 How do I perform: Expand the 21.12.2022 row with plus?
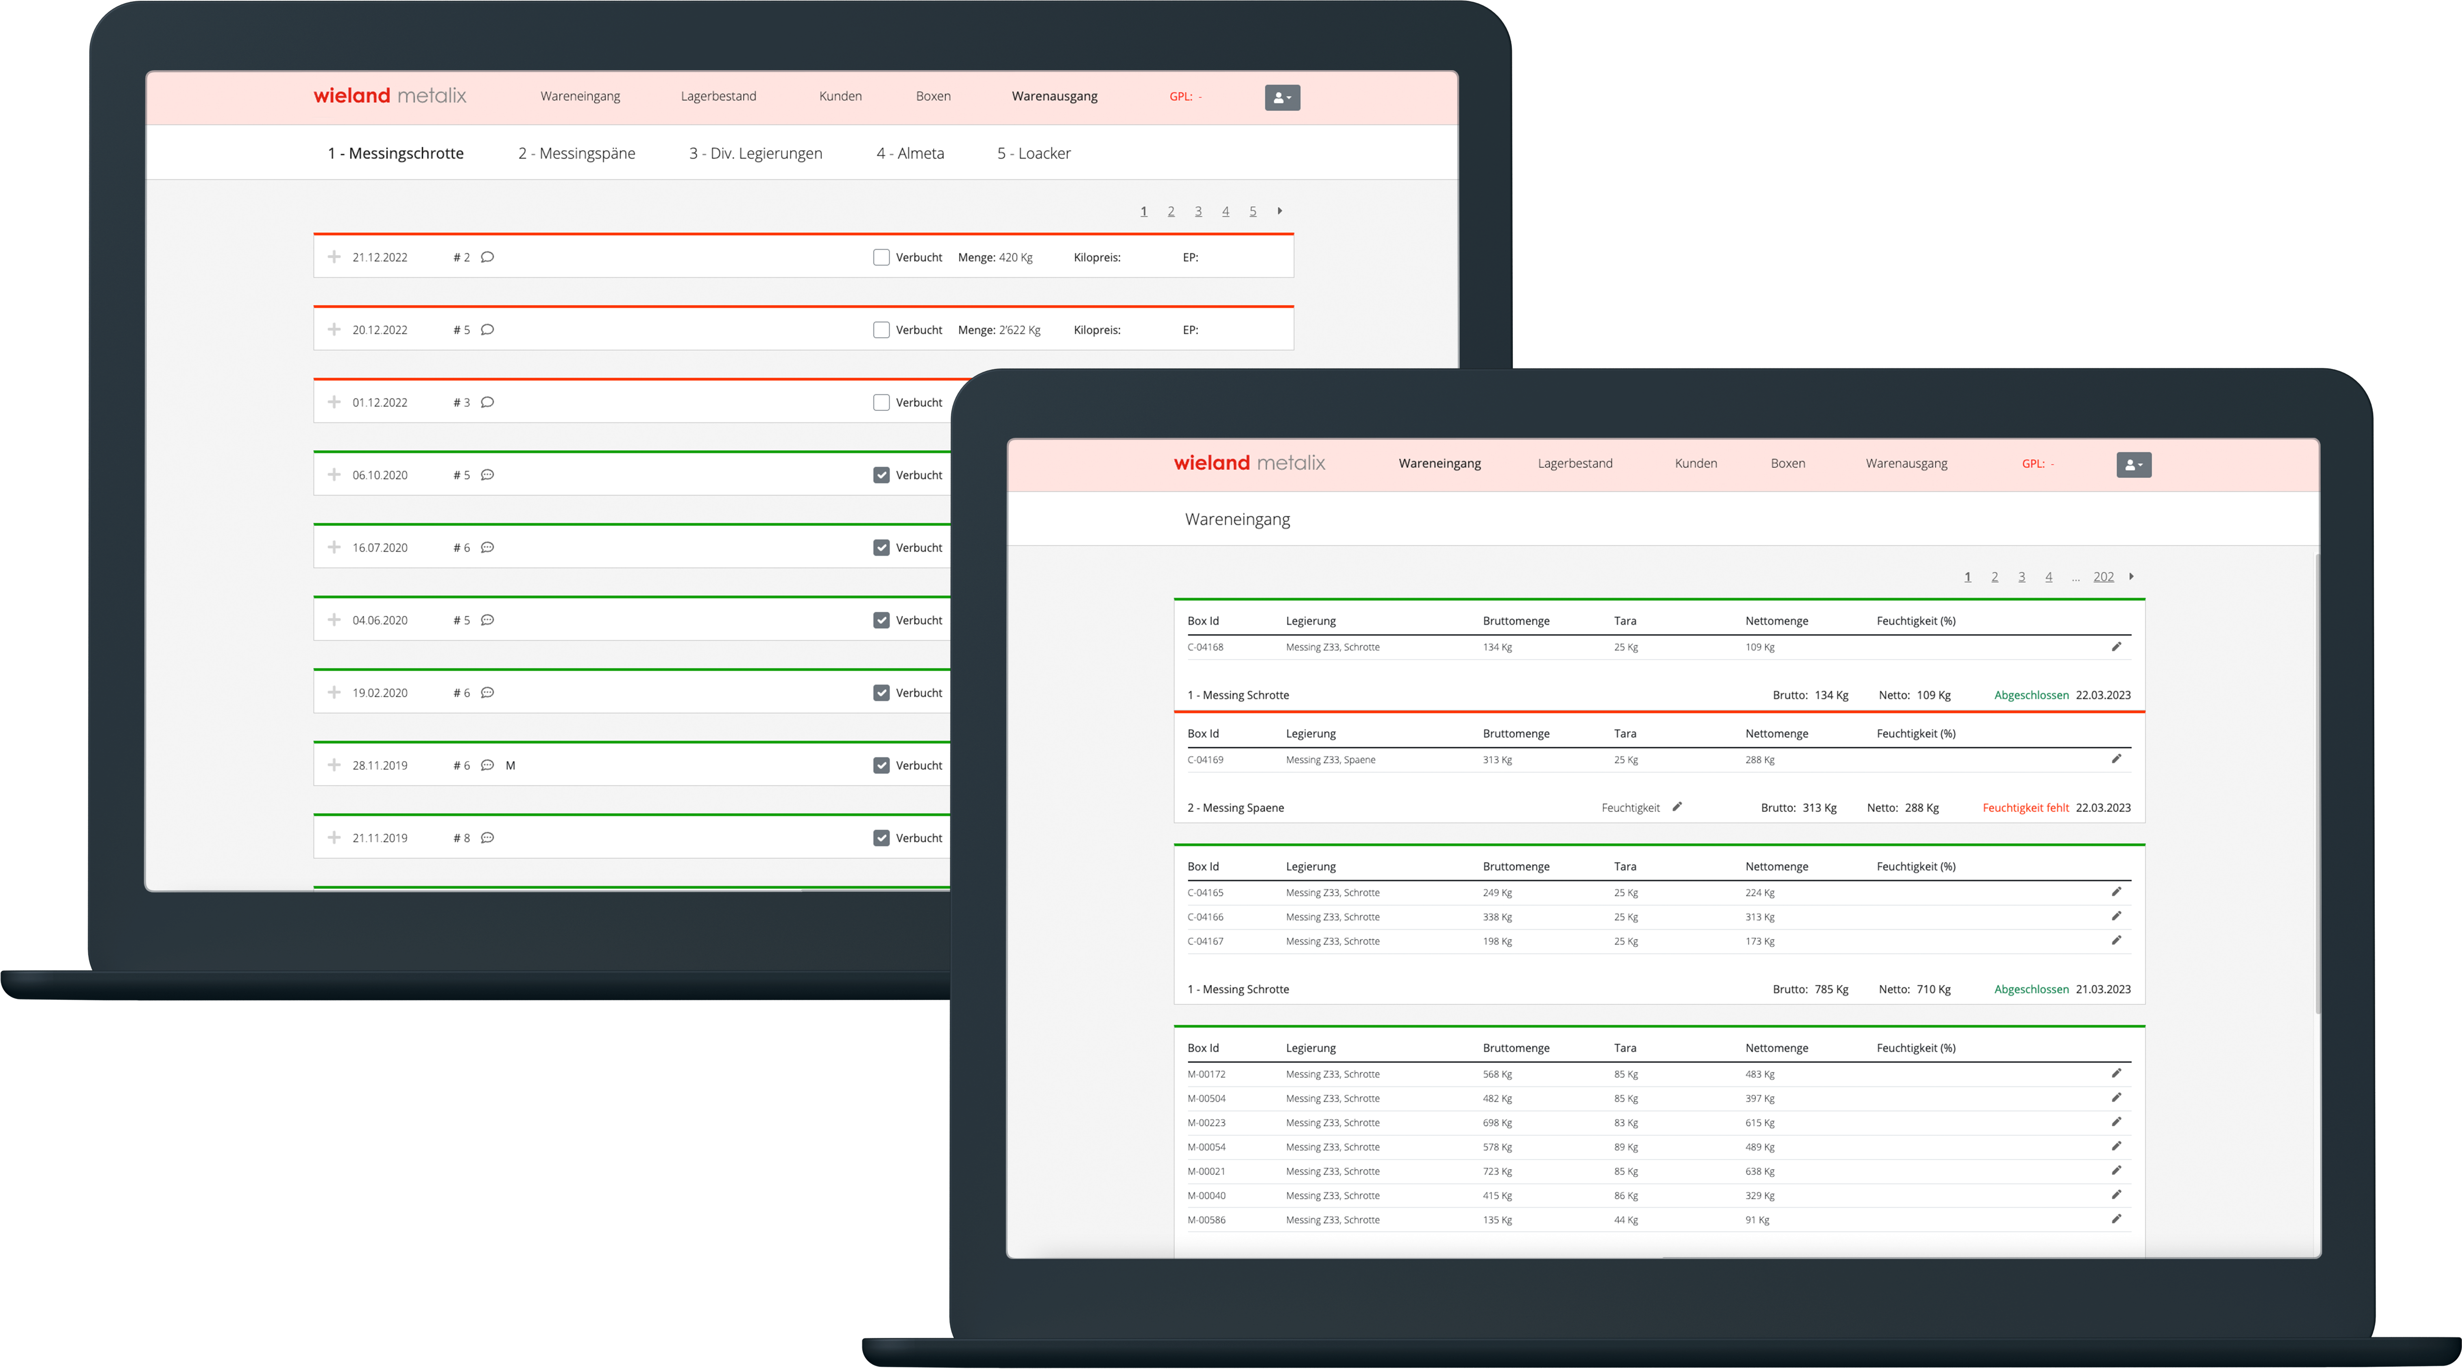click(x=333, y=257)
